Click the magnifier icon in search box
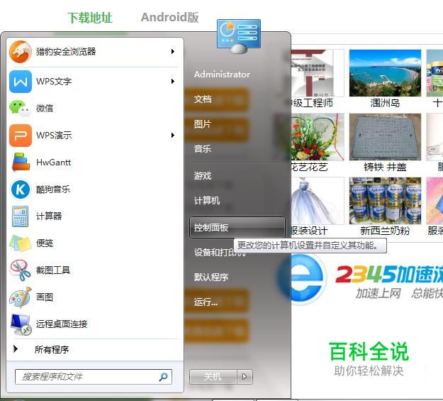 pos(163,377)
